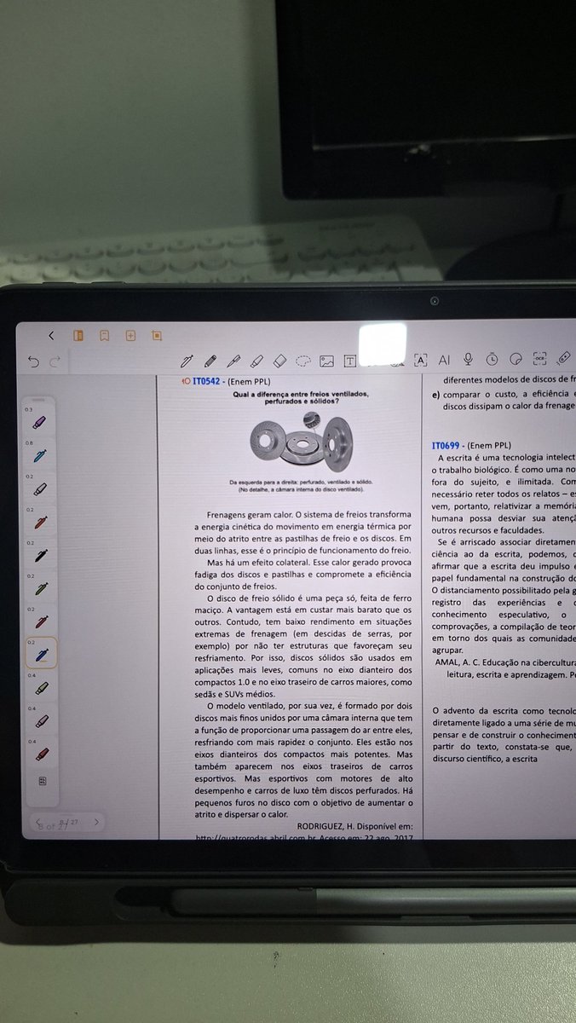
Task: Pick the red highlighter preset 0.4
Action: tap(43, 754)
